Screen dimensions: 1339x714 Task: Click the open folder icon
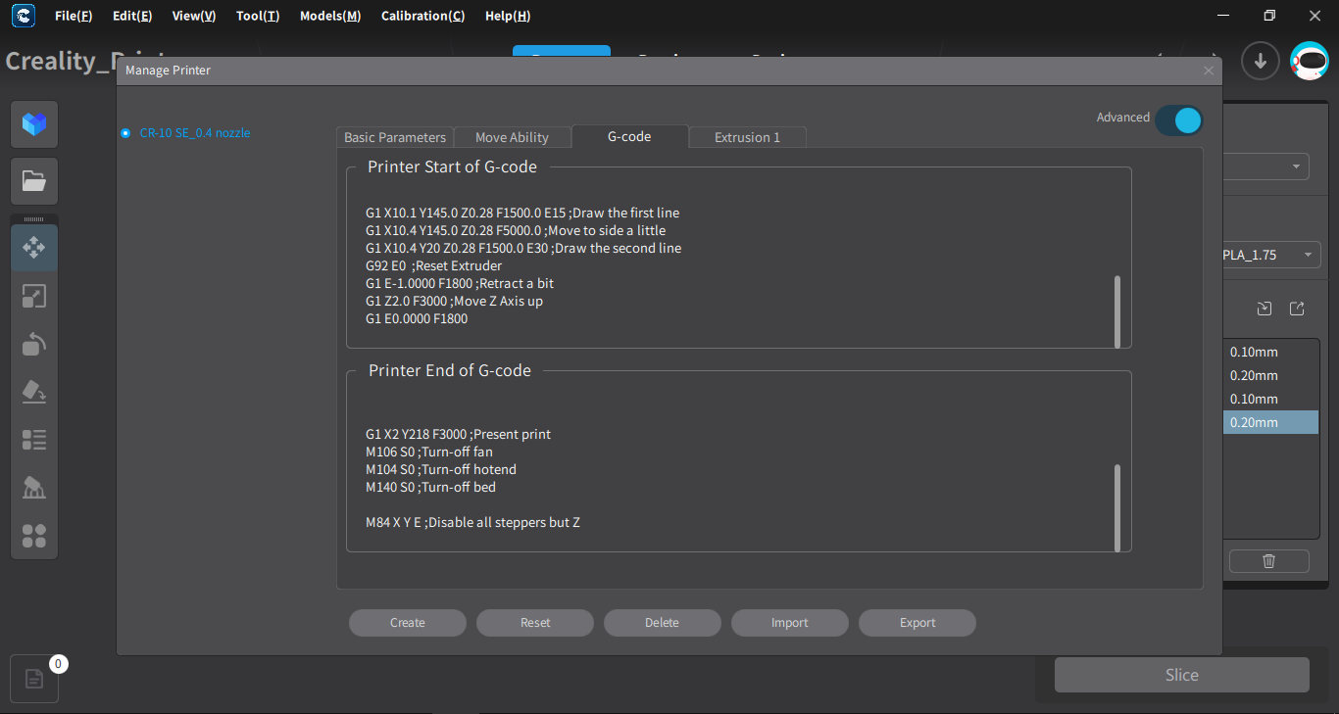34,181
